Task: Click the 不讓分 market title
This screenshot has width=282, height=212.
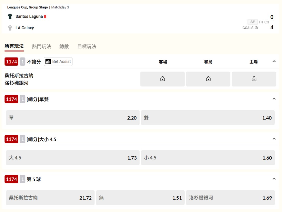Action: tap(34, 62)
